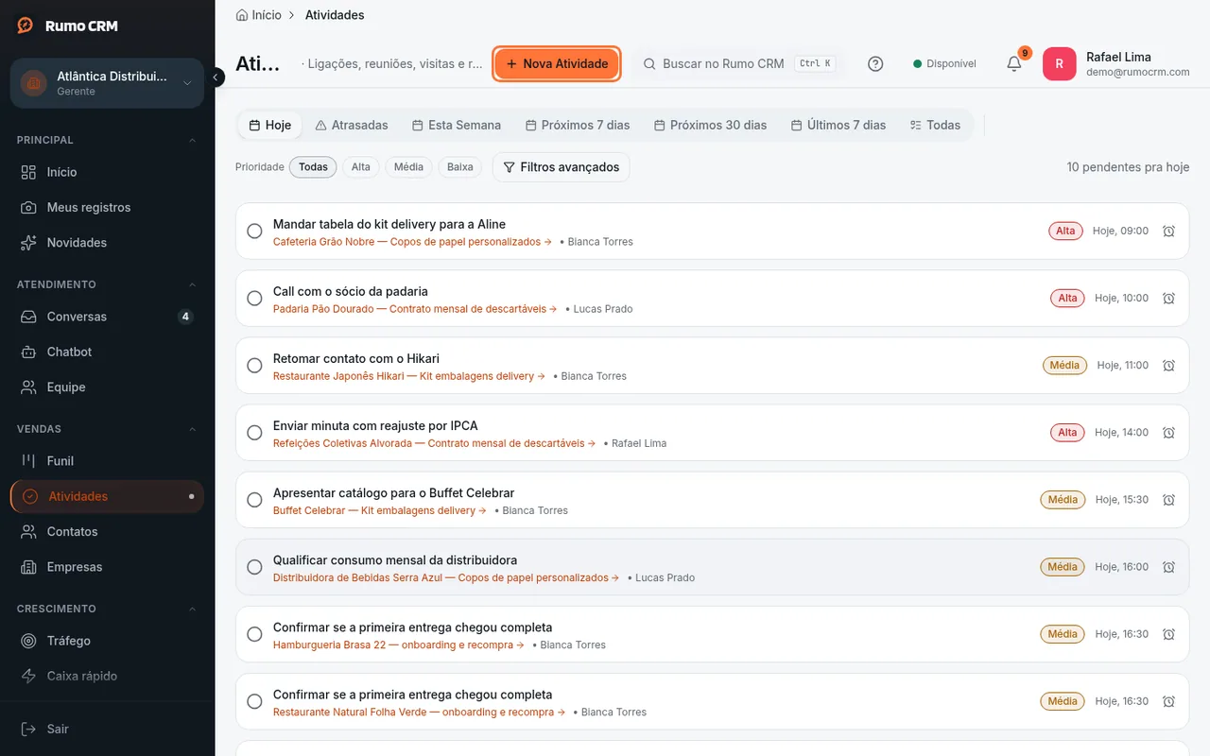Screen dimensions: 1210x756
Task: Switch to the Atrasadas tab
Action: coord(352,125)
